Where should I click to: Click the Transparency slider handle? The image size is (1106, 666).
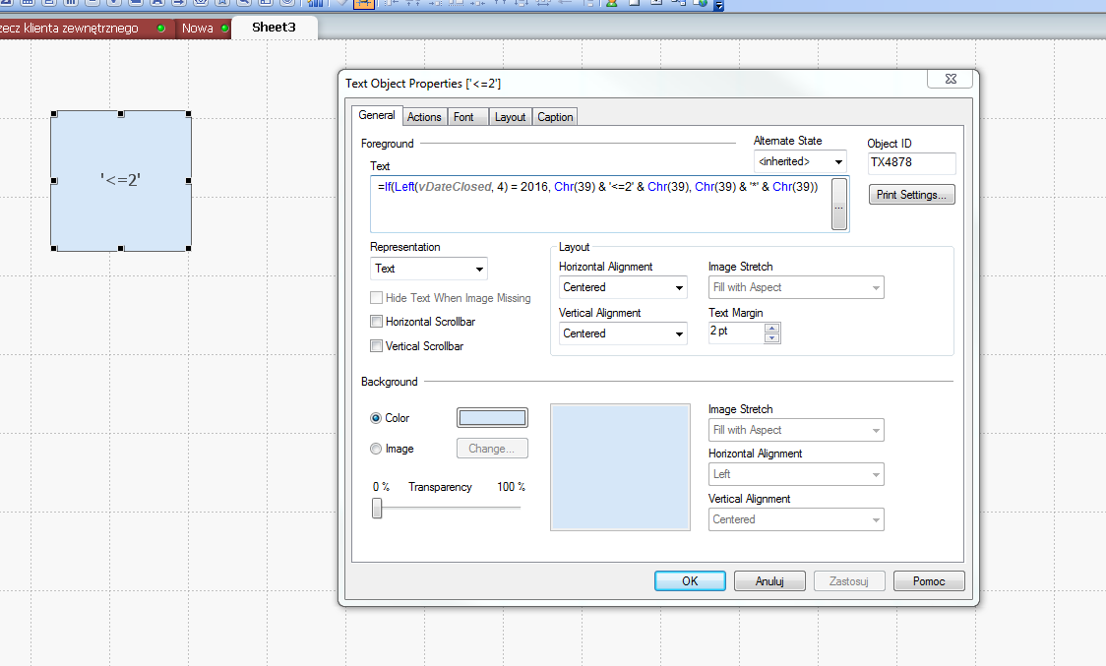coord(377,508)
